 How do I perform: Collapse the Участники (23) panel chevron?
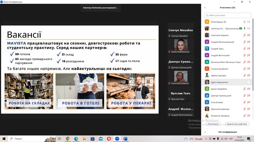click(205, 8)
